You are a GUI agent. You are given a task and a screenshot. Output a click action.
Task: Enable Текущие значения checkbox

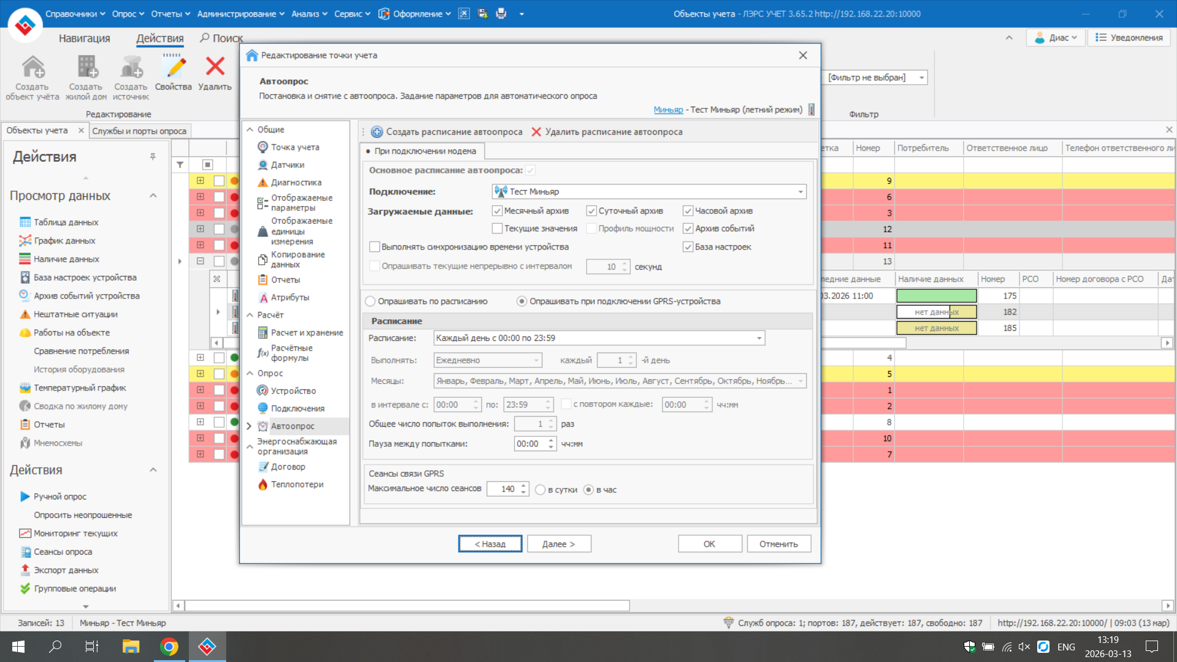(x=497, y=229)
